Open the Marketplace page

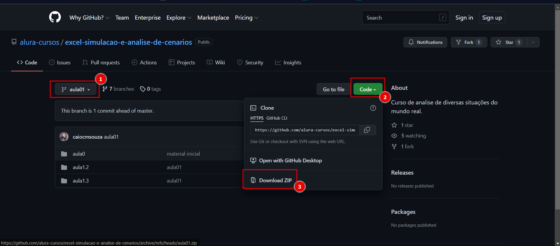[213, 18]
